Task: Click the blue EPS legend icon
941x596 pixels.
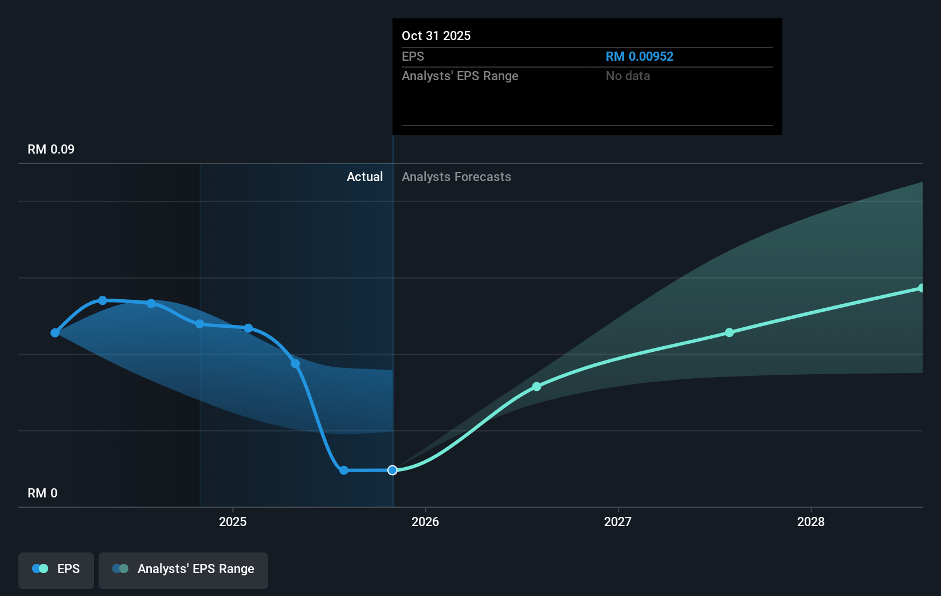Action: (40, 568)
